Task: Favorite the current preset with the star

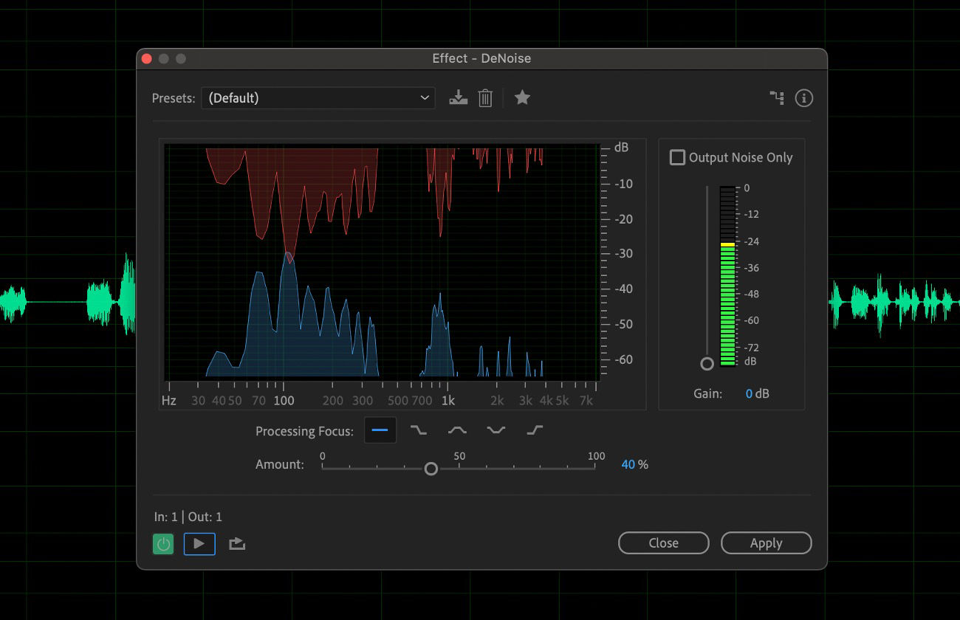Action: (x=522, y=97)
